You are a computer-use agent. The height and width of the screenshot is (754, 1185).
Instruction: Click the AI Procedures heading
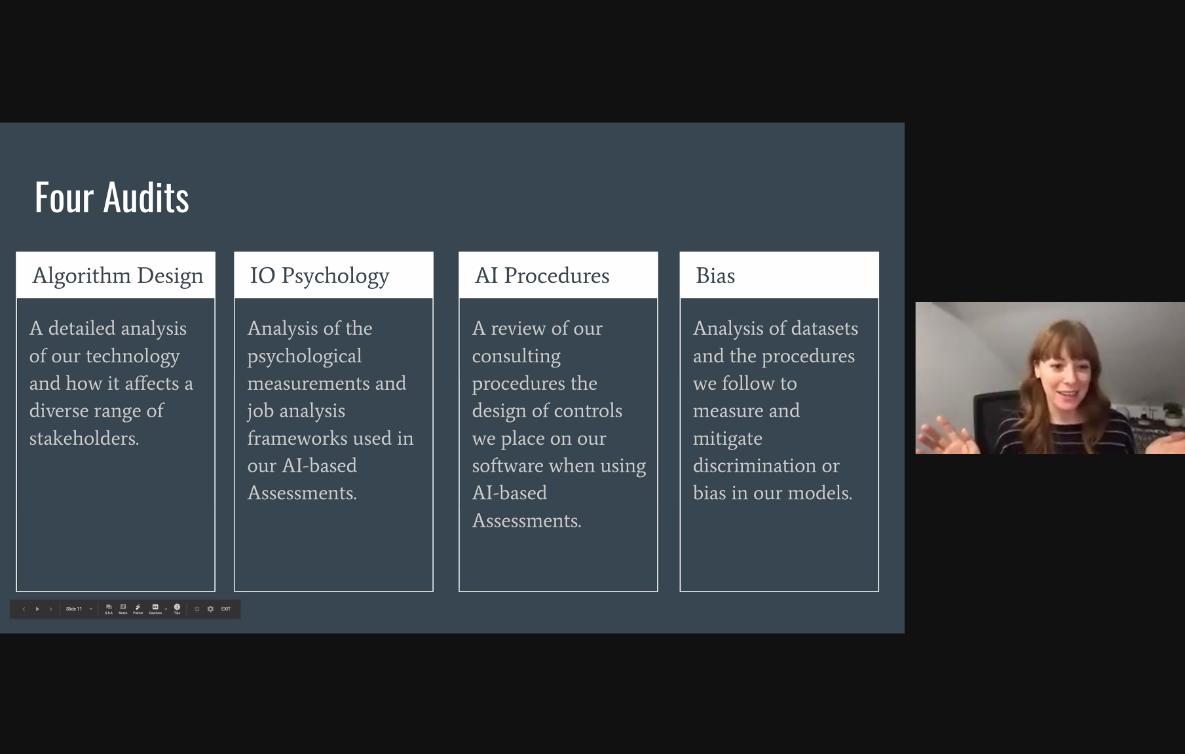click(542, 276)
